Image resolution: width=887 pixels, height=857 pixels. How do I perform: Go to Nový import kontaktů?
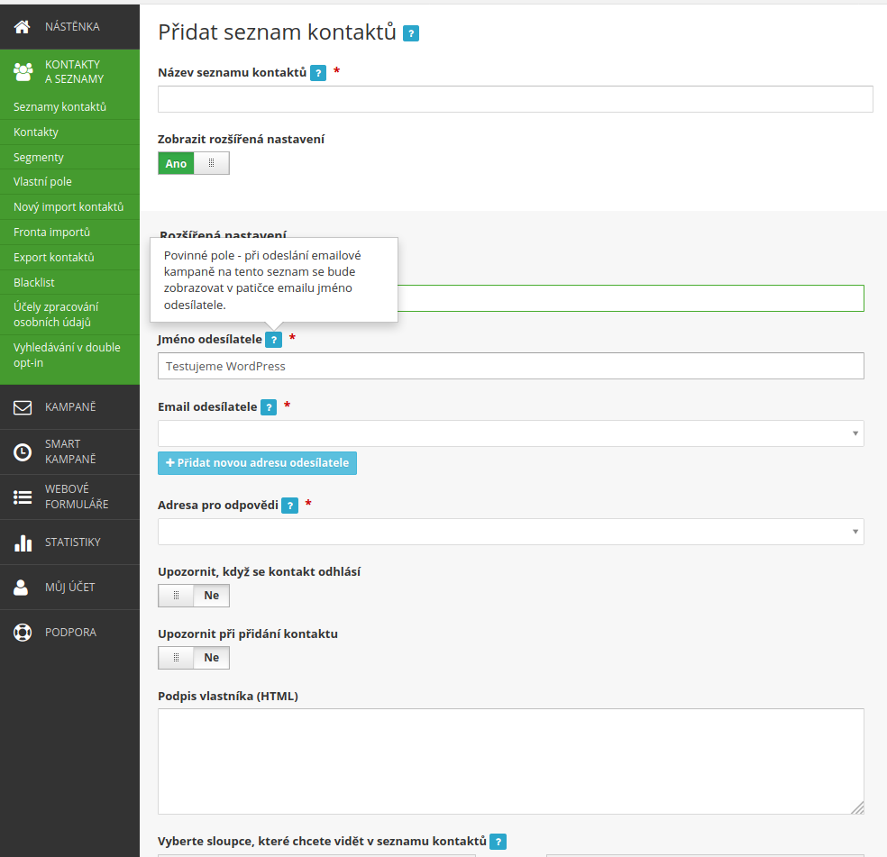tap(69, 207)
